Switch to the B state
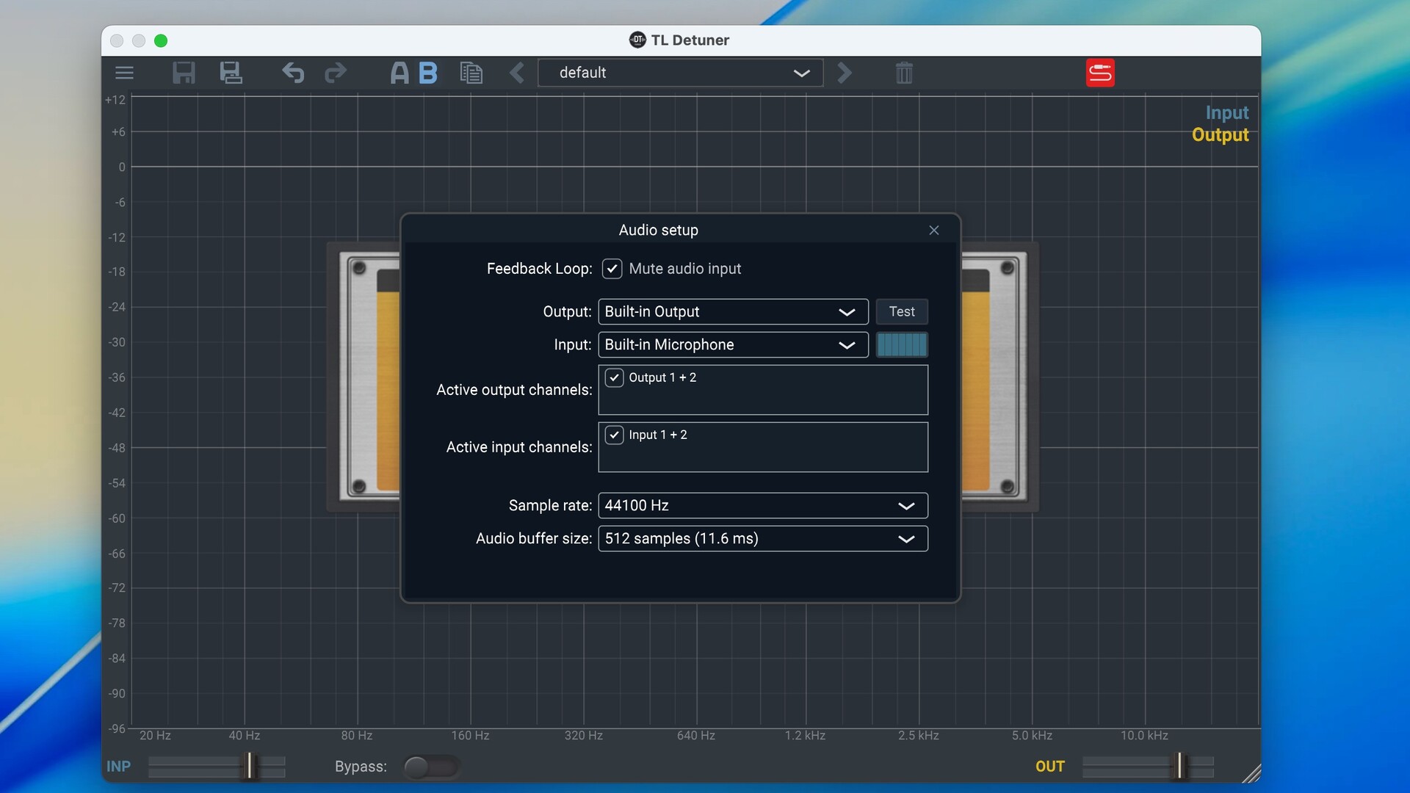The height and width of the screenshot is (793, 1410). click(x=428, y=73)
